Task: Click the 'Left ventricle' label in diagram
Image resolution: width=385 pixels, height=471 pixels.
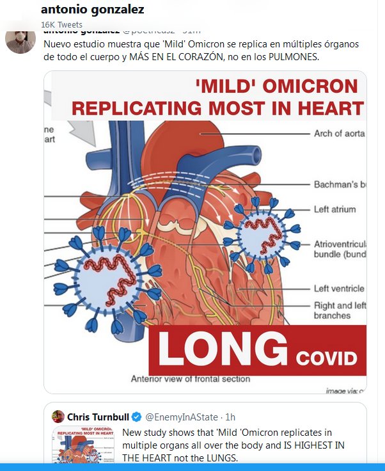Action: [339, 289]
